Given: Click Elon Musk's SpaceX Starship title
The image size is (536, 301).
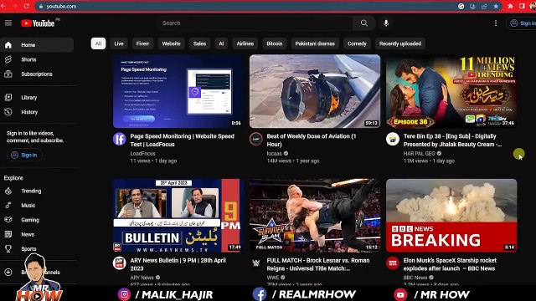Looking at the screenshot, I should (x=450, y=264).
